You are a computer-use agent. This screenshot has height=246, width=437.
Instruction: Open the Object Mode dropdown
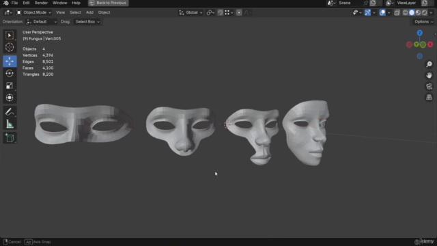pyautogui.click(x=33, y=12)
